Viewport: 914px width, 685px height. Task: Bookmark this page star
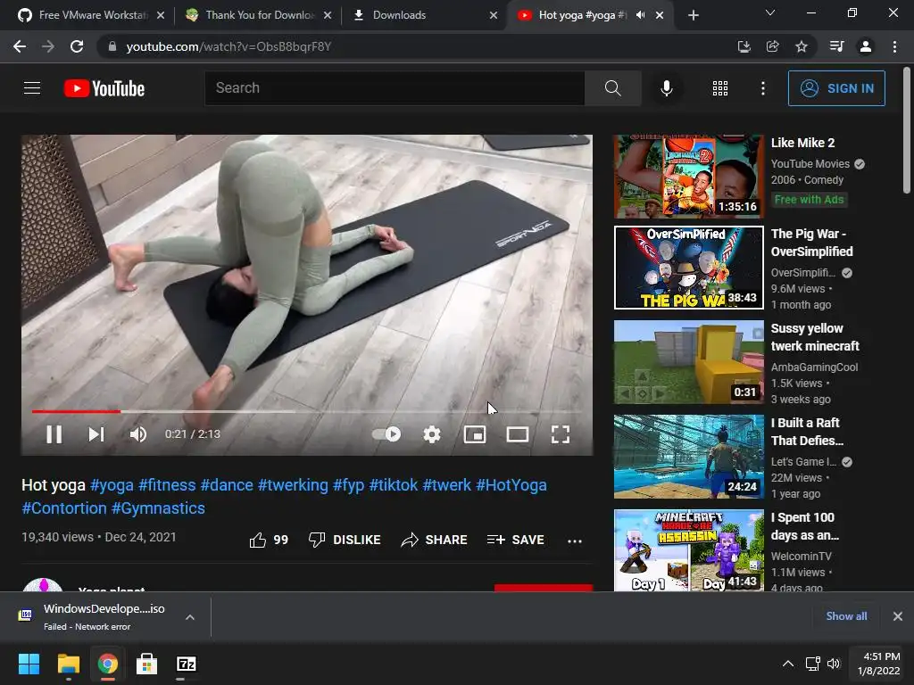point(802,46)
